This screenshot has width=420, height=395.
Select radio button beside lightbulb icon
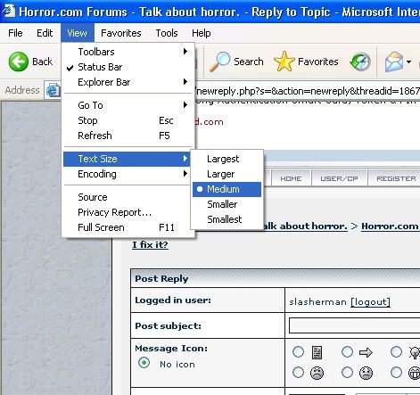click(x=396, y=352)
